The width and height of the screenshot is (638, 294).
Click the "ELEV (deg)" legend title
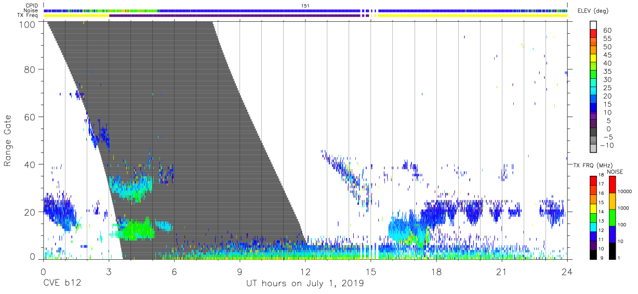point(594,11)
